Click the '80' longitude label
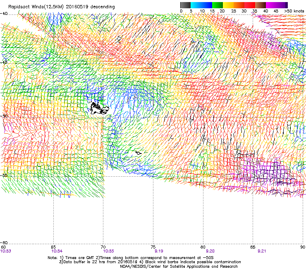This screenshot has width=306, height=269. pos(203,247)
